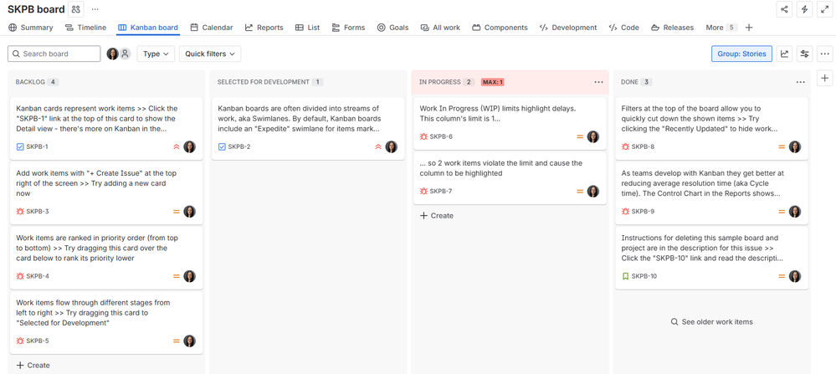Screen dimensions: 836x374
Task: Open the card about WIP limits highlight delays
Action: [x=510, y=124]
